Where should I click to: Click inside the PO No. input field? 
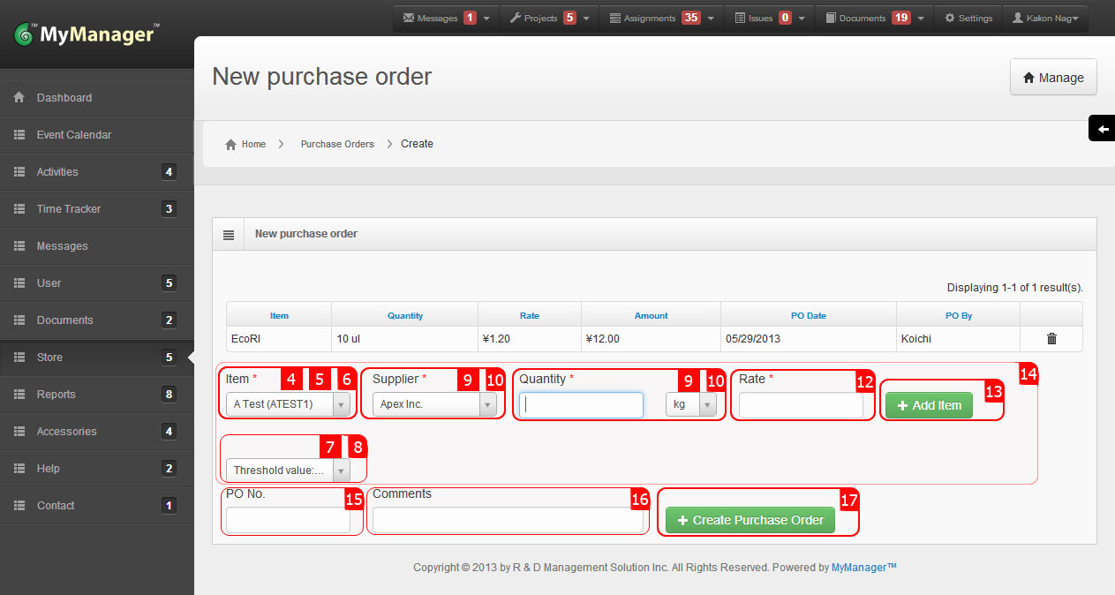(287, 520)
